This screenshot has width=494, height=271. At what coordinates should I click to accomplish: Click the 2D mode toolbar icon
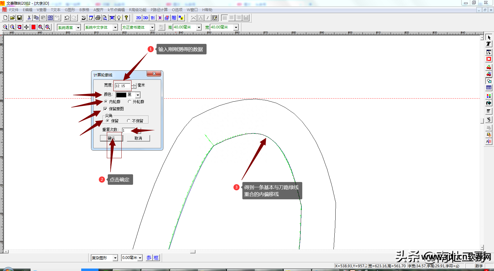tap(139, 18)
